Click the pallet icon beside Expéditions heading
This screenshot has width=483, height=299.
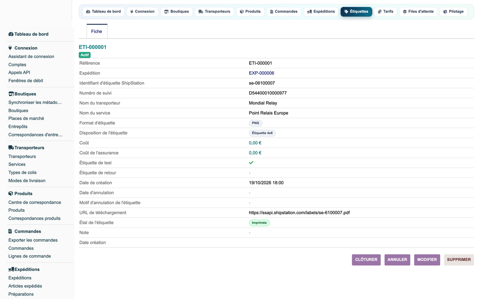coord(11,269)
